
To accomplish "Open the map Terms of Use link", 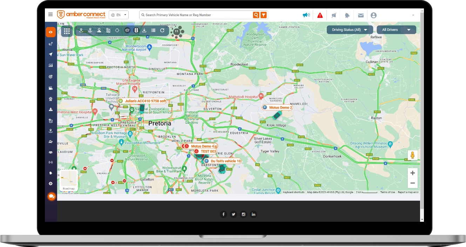I will (387, 192).
